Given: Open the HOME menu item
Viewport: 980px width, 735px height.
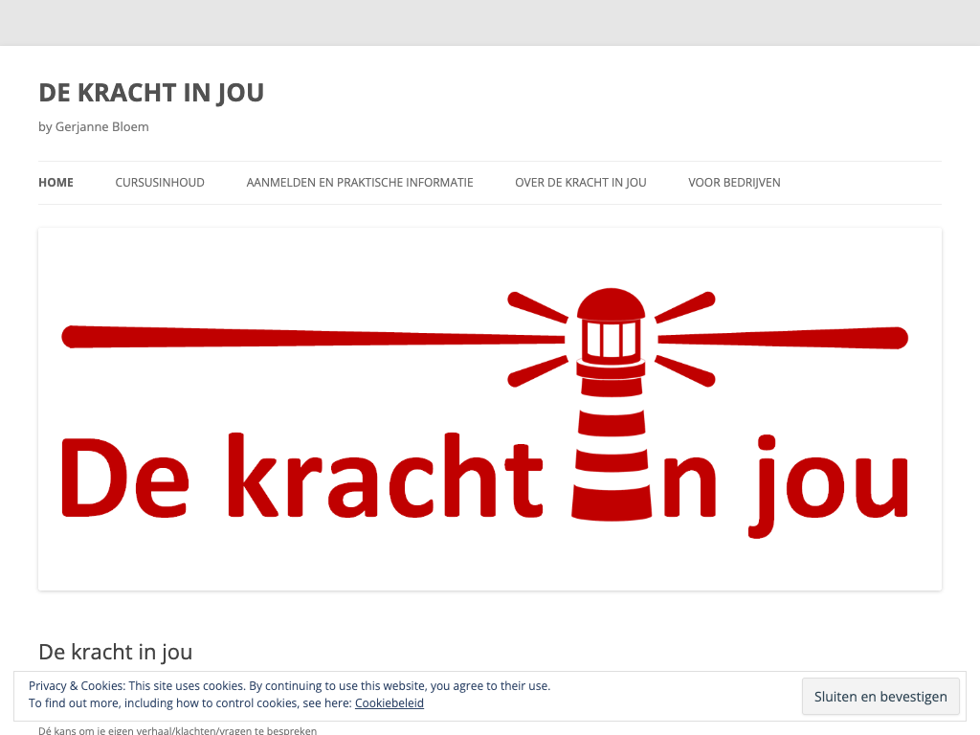Looking at the screenshot, I should (x=56, y=183).
